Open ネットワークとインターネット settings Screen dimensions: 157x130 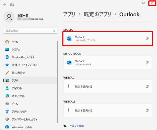coord(30,65)
